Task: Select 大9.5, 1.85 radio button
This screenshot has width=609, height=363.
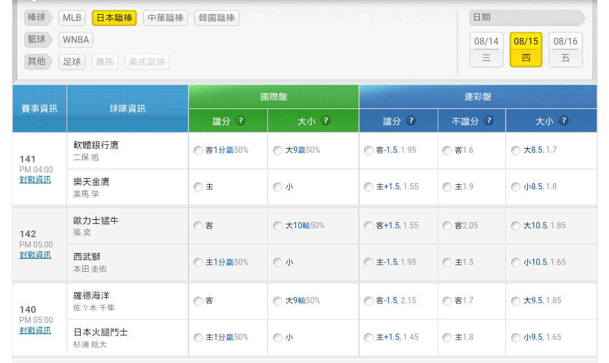Action: point(516,301)
